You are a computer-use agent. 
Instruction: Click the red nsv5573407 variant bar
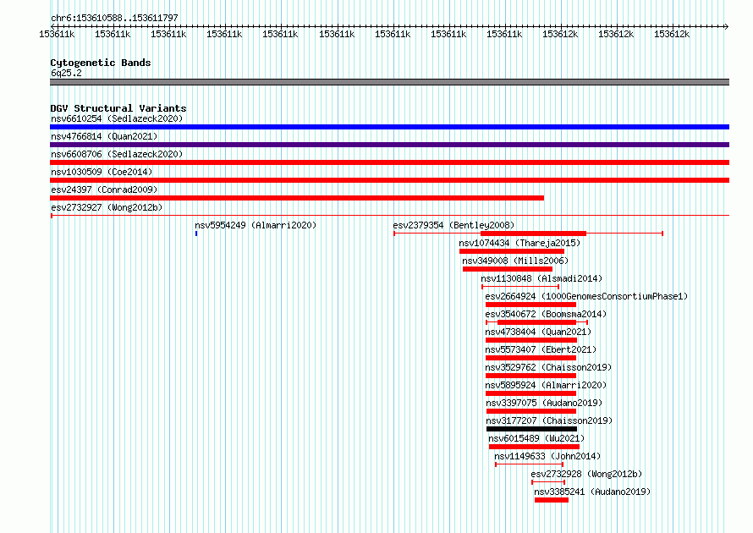pyautogui.click(x=530, y=358)
